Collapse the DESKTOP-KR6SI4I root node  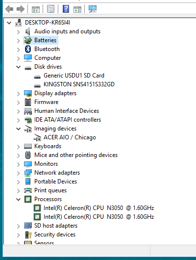click(9, 23)
